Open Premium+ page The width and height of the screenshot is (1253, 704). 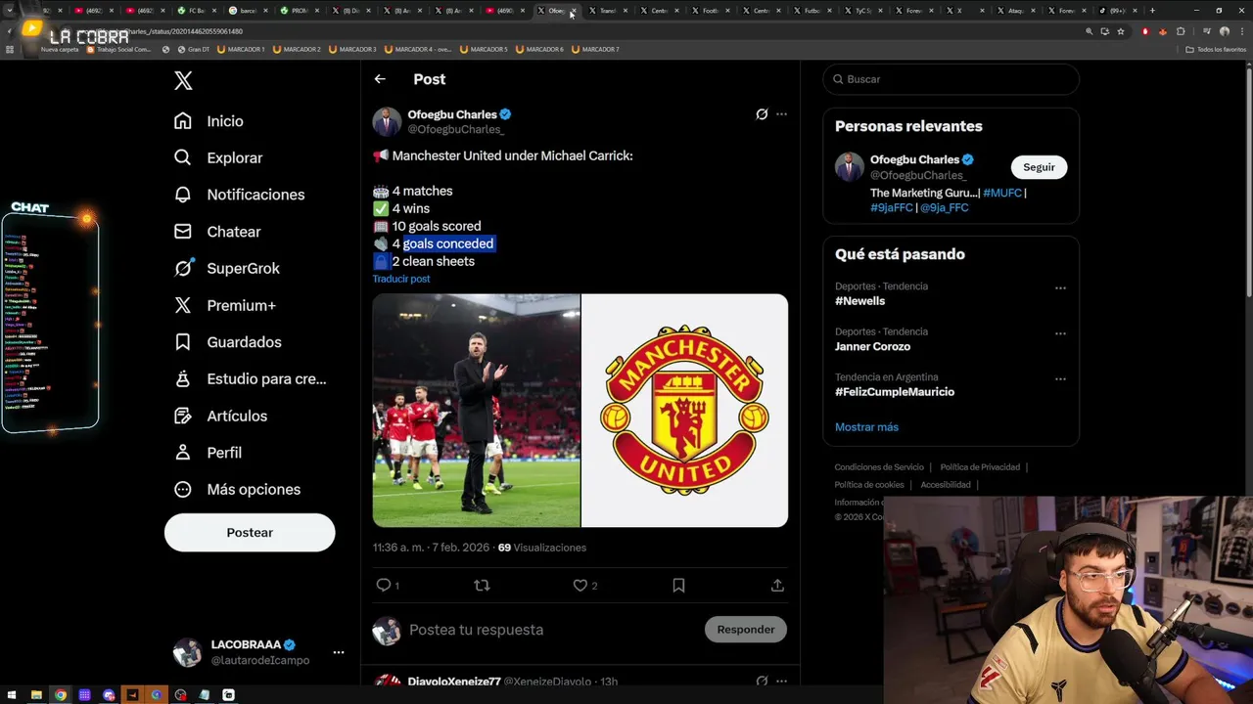[225, 305]
